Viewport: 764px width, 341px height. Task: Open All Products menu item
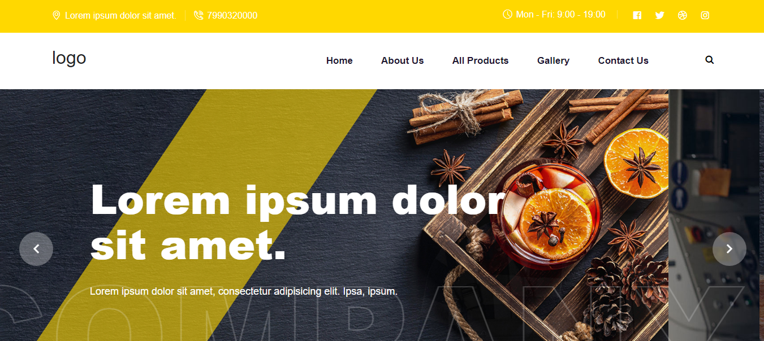[480, 60]
